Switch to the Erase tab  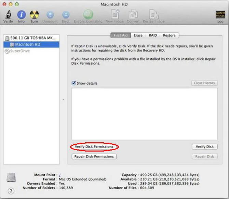click(138, 35)
